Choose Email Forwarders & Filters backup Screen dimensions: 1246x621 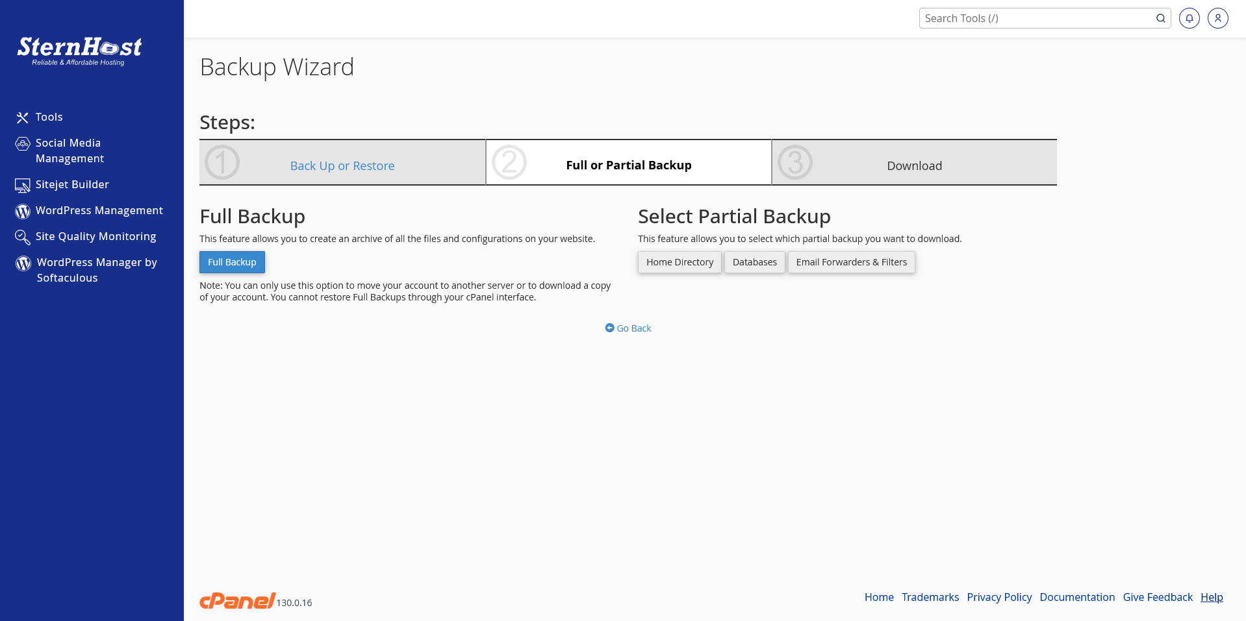(x=851, y=262)
